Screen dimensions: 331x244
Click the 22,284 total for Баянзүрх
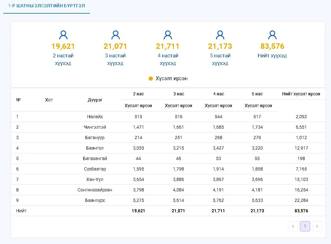click(x=301, y=200)
